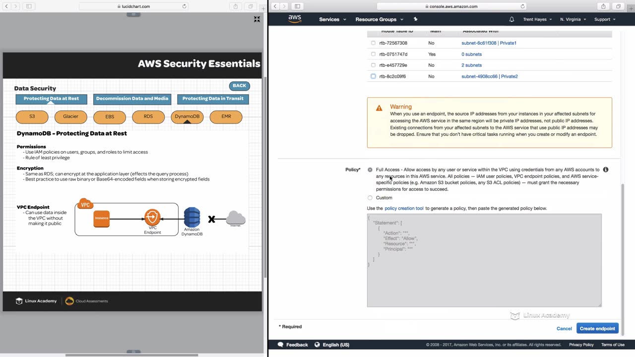Expand the Support dropdown menu

click(605, 19)
